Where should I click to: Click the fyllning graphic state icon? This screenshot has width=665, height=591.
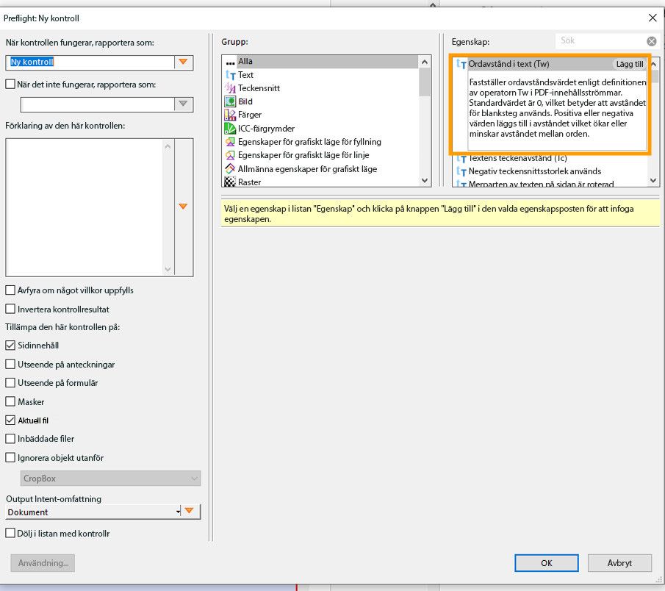pyautogui.click(x=230, y=142)
